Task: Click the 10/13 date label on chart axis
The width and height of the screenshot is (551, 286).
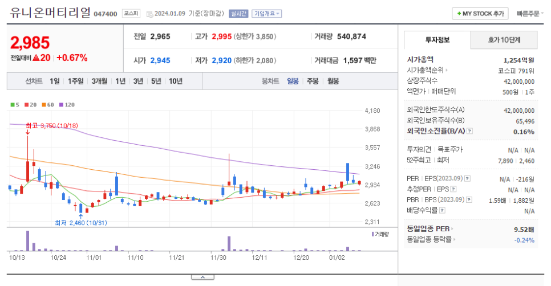Action: click(17, 258)
